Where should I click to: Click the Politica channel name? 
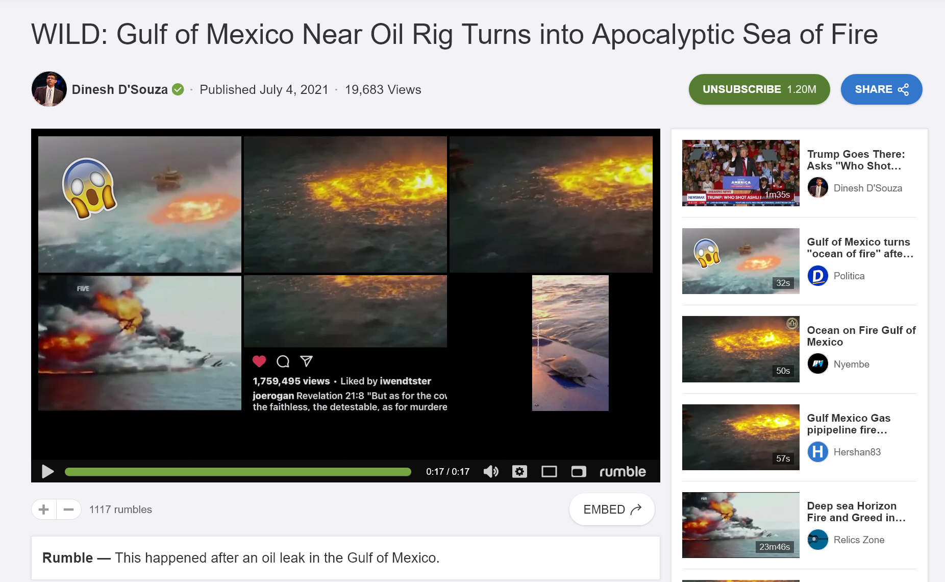tap(849, 276)
